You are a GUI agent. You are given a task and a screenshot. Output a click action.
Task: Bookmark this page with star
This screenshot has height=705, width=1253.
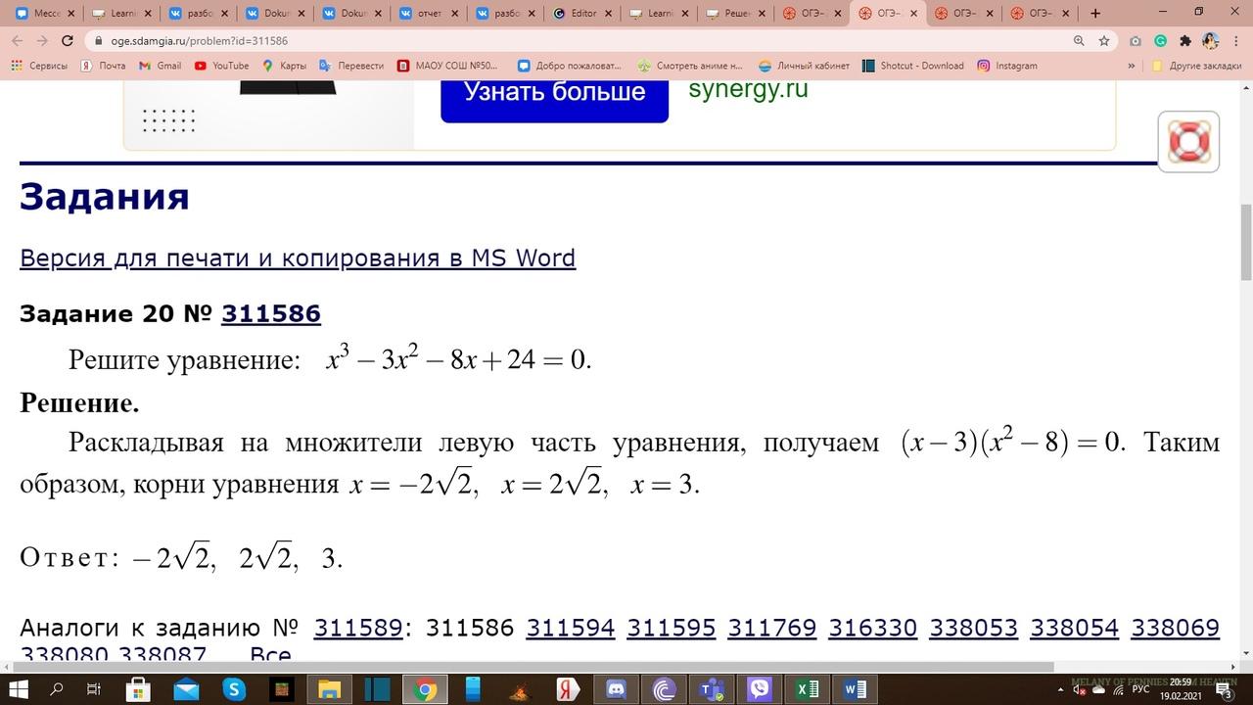click(x=1104, y=41)
